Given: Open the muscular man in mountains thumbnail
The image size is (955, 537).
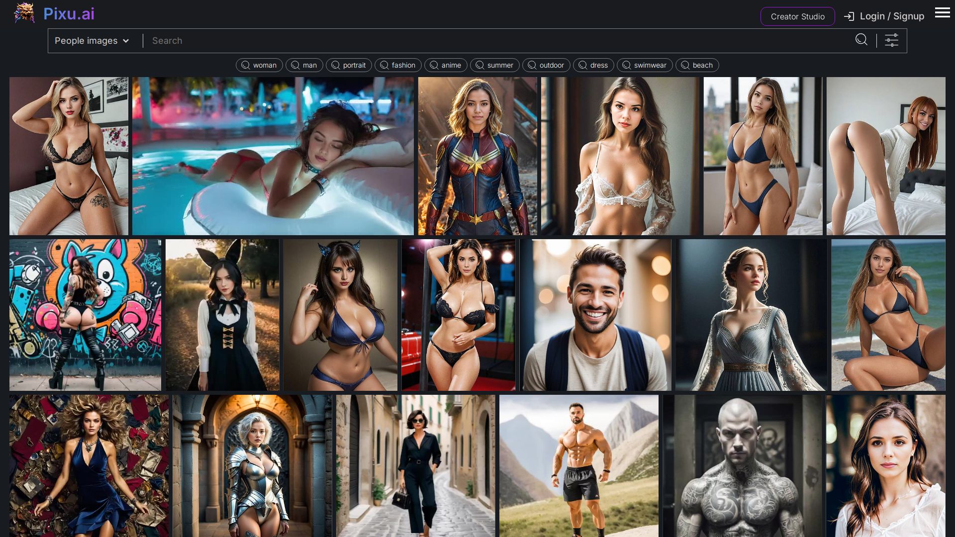Looking at the screenshot, I should 578,466.
